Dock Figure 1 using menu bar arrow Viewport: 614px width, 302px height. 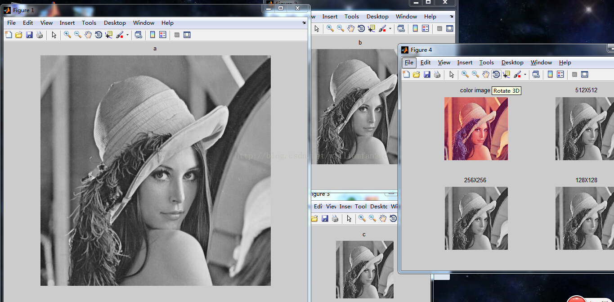(304, 22)
